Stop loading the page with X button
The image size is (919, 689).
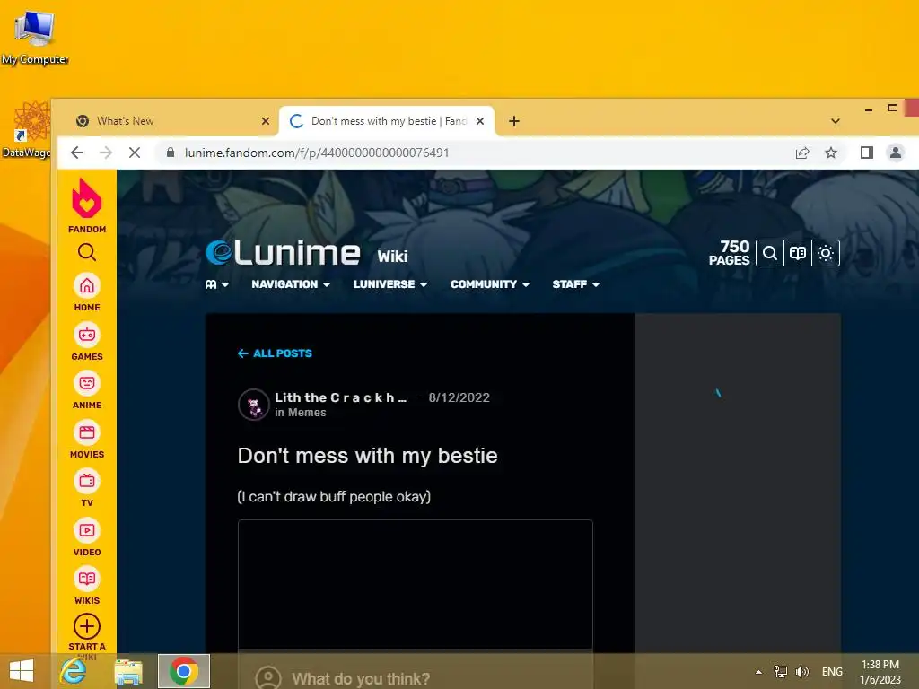coord(135,153)
